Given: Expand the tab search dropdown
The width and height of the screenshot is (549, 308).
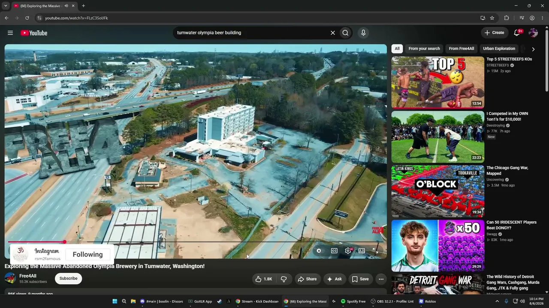Looking at the screenshot, I should tap(6, 6).
